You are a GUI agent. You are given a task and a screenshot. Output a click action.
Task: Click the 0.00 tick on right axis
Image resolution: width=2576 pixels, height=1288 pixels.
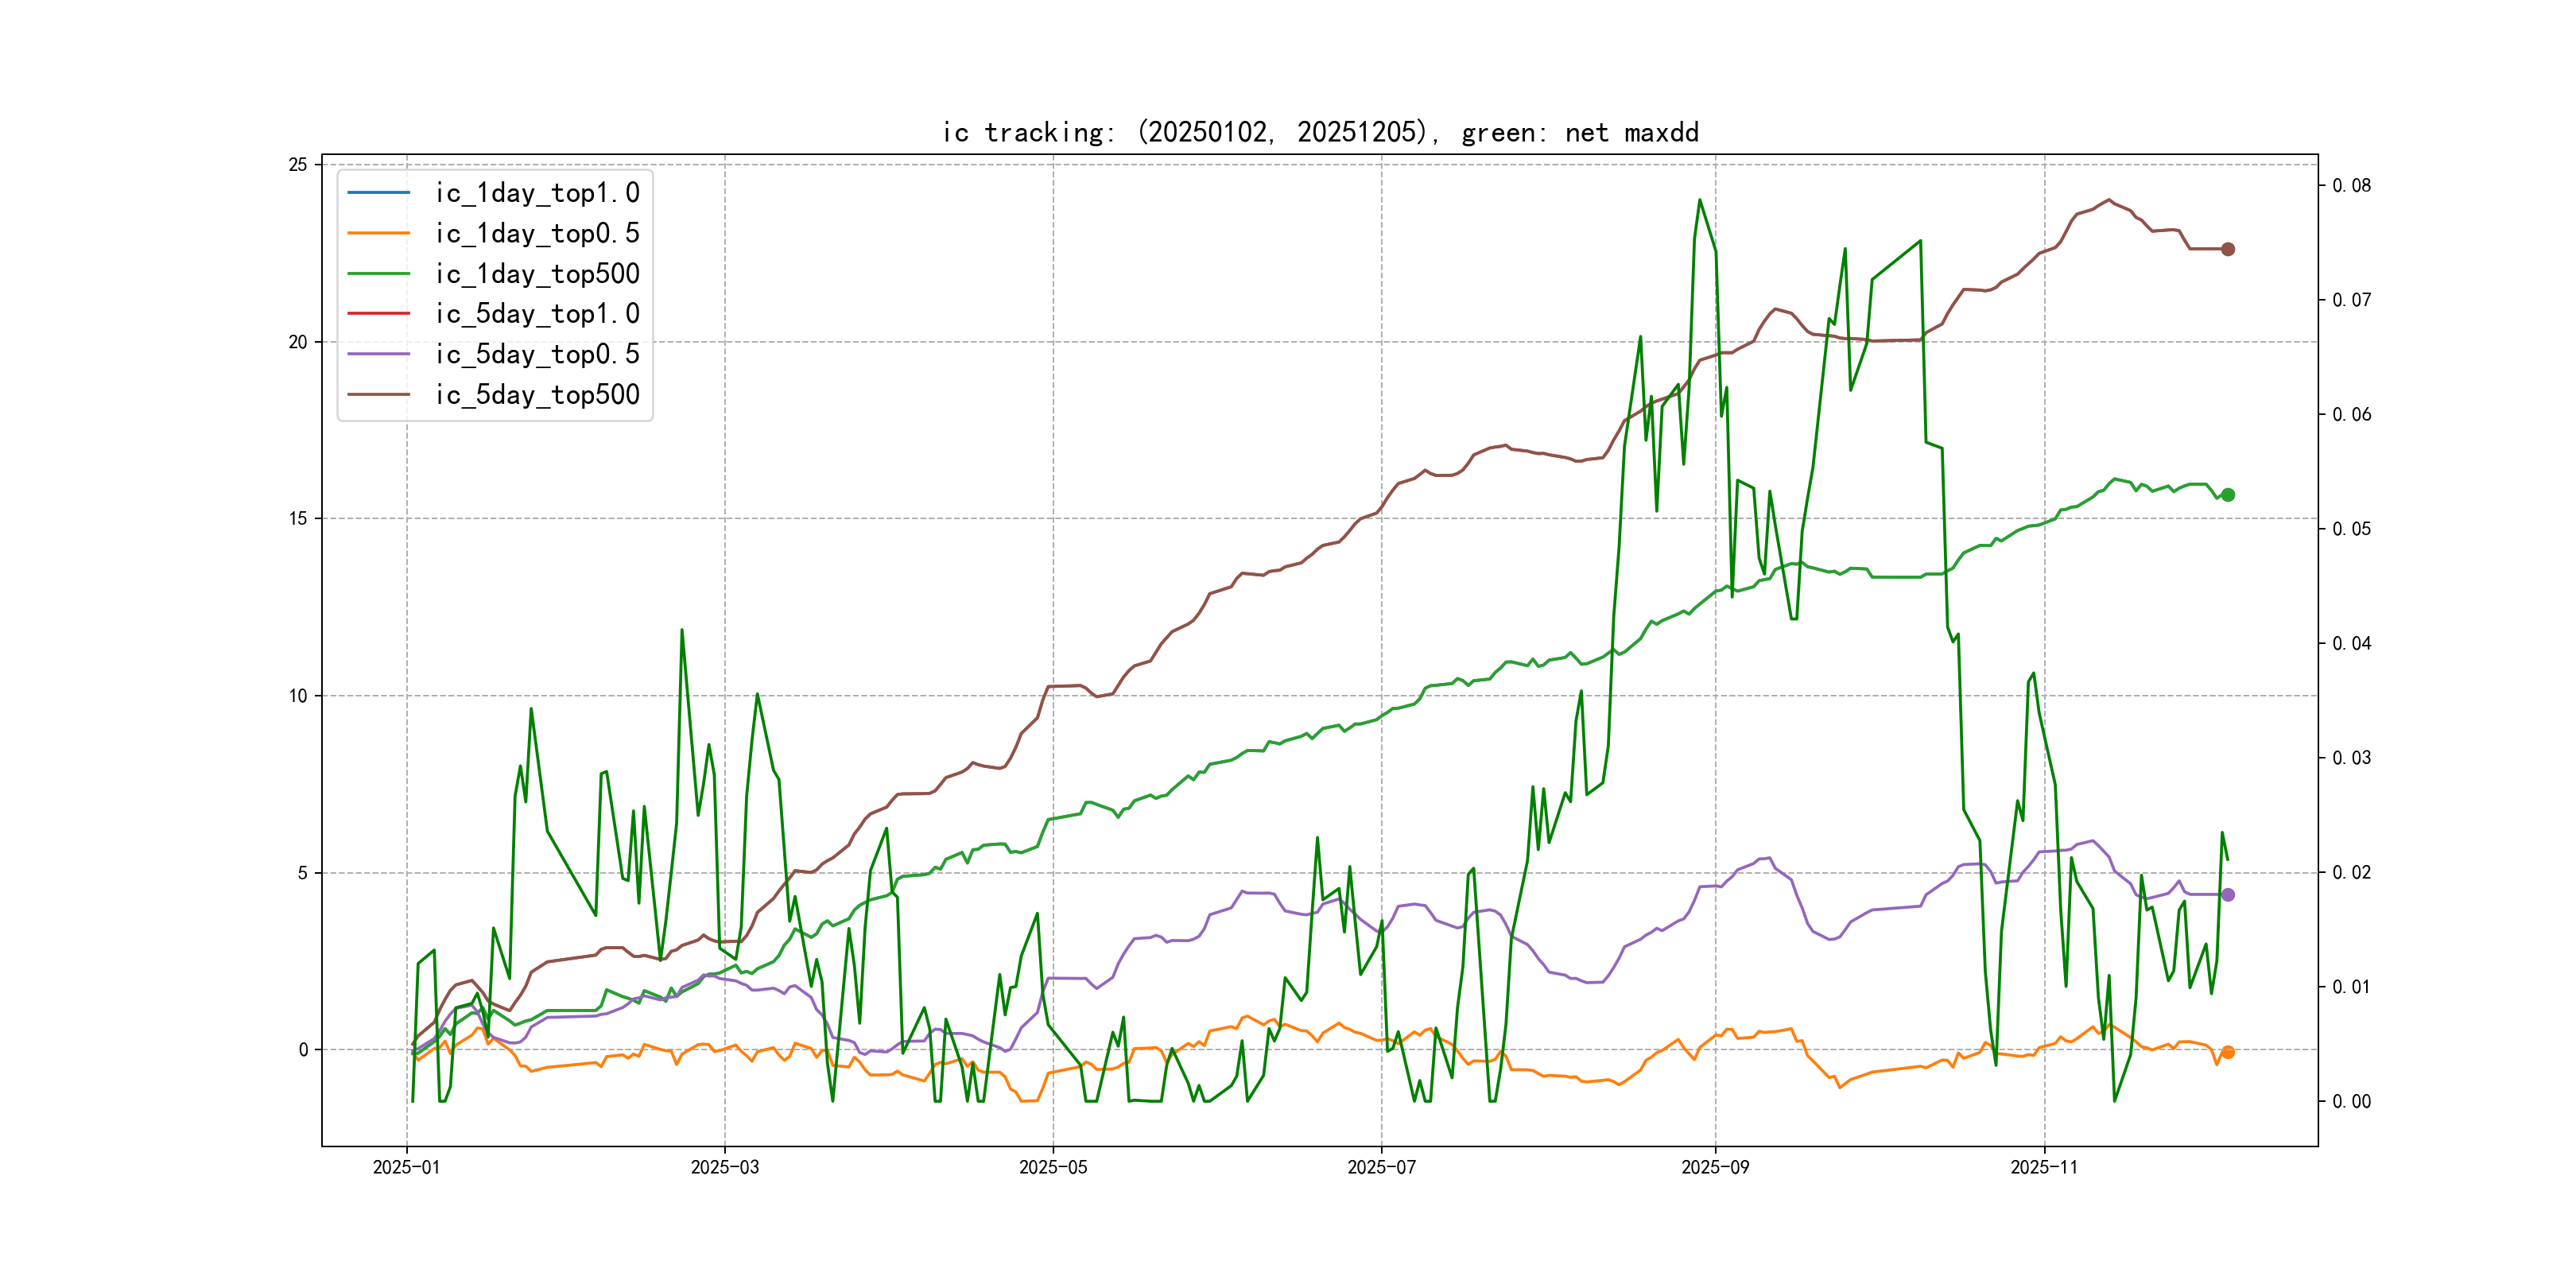tap(2351, 1102)
